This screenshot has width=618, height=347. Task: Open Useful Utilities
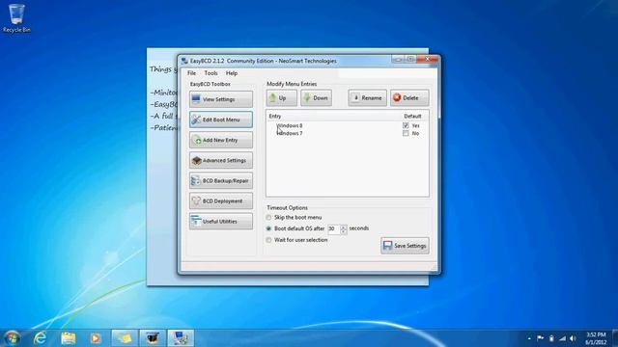(x=221, y=222)
